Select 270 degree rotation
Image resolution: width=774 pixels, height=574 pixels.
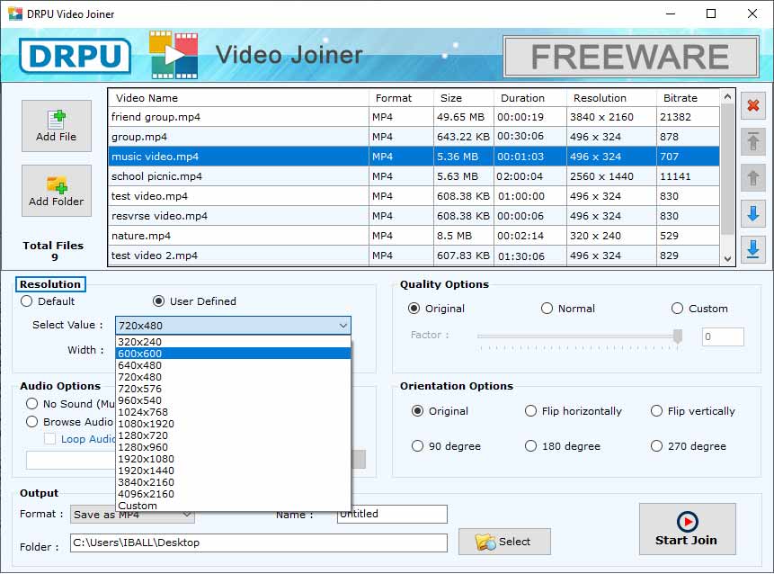(656, 446)
